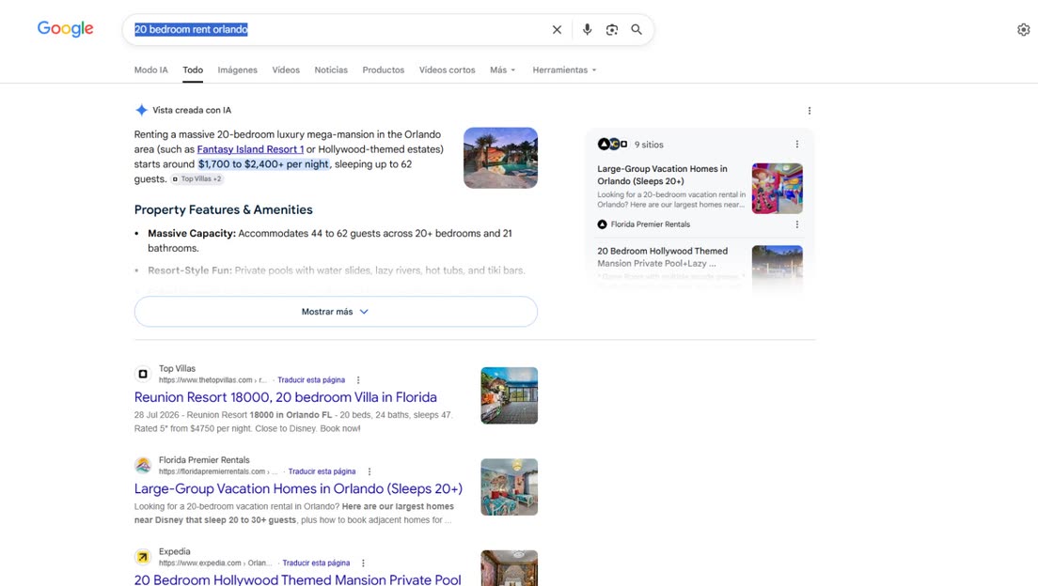This screenshot has height=586, width=1038.
Task: Open the AI overview mansion pool image
Action: (500, 158)
